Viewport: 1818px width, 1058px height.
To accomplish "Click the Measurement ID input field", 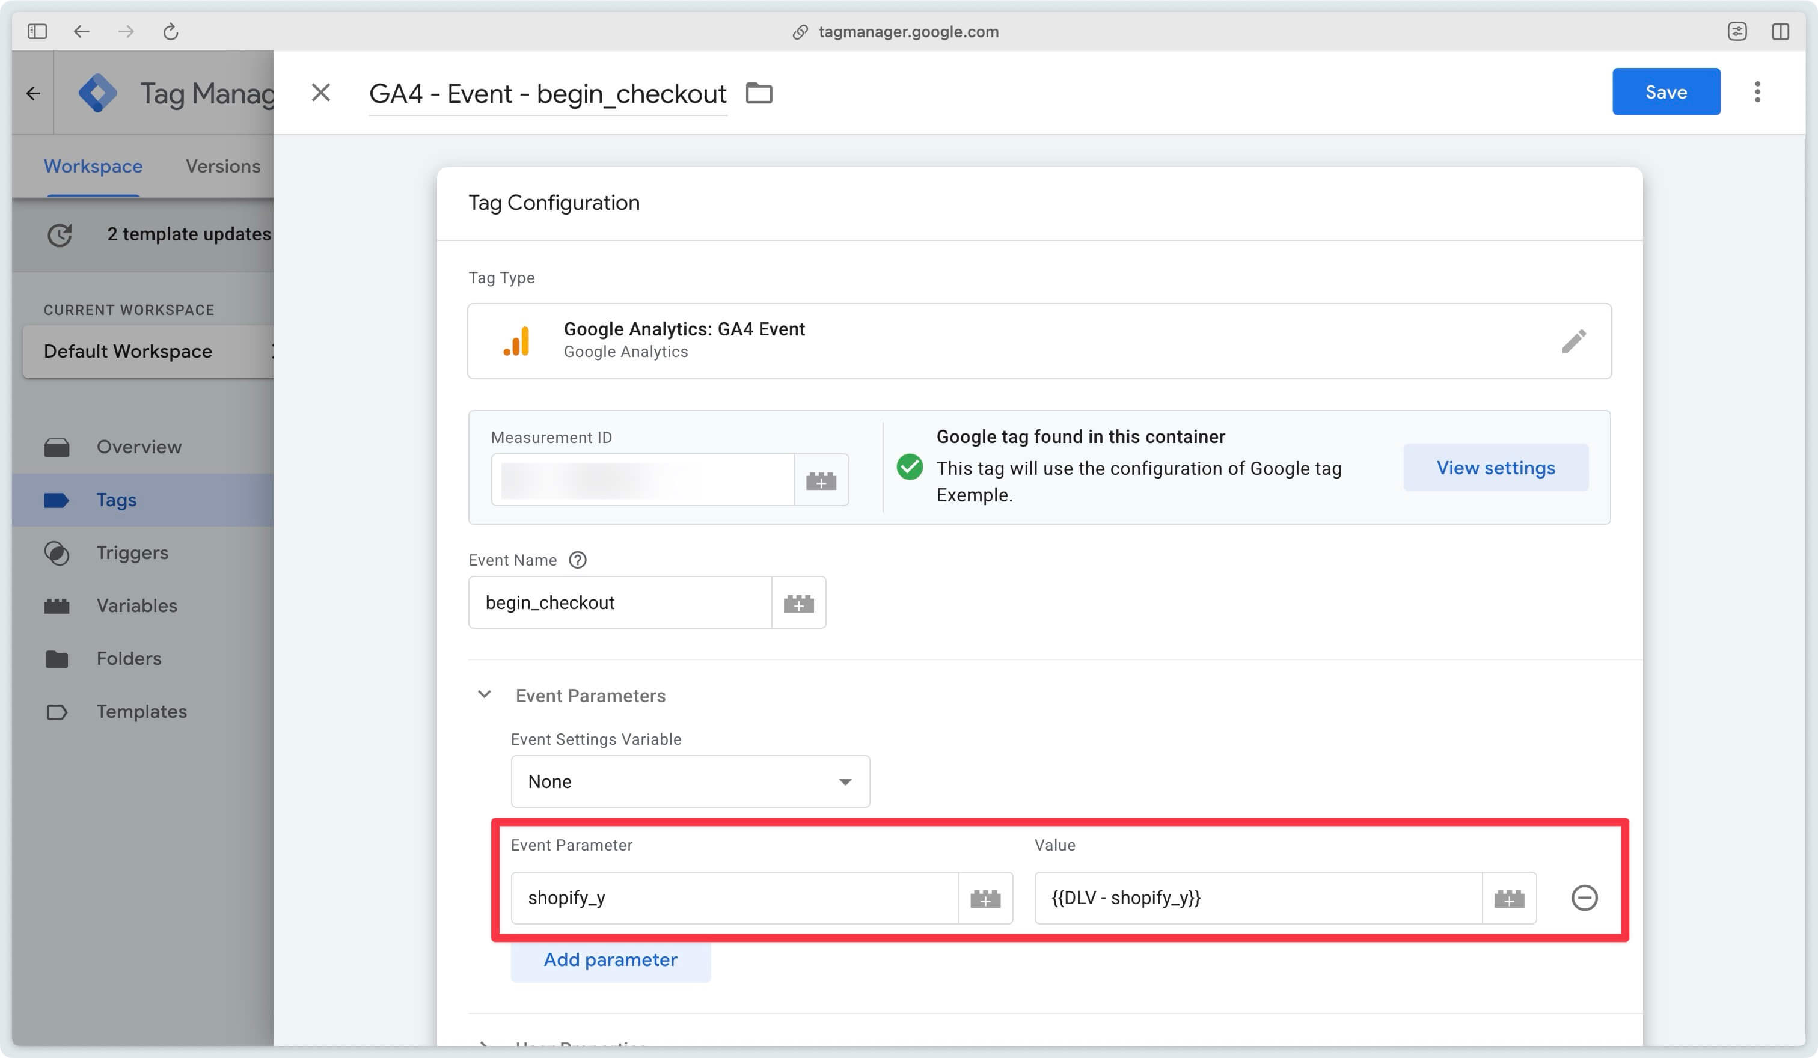I will click(x=643, y=480).
